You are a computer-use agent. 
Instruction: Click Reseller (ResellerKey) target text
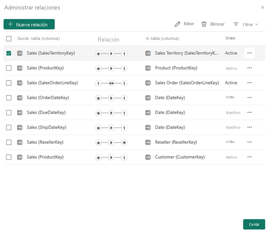[x=176, y=142]
